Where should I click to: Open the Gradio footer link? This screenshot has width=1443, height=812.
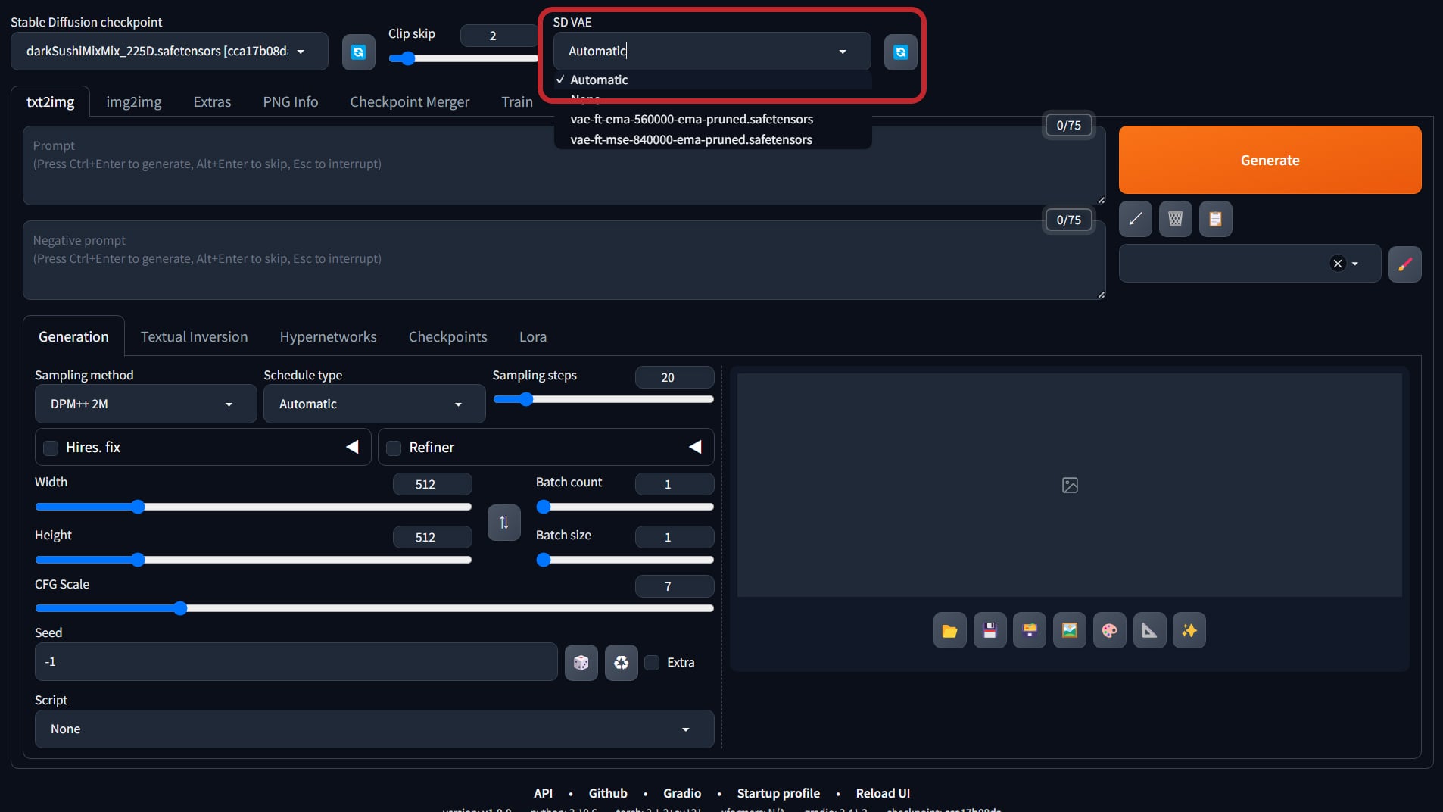pyautogui.click(x=682, y=793)
